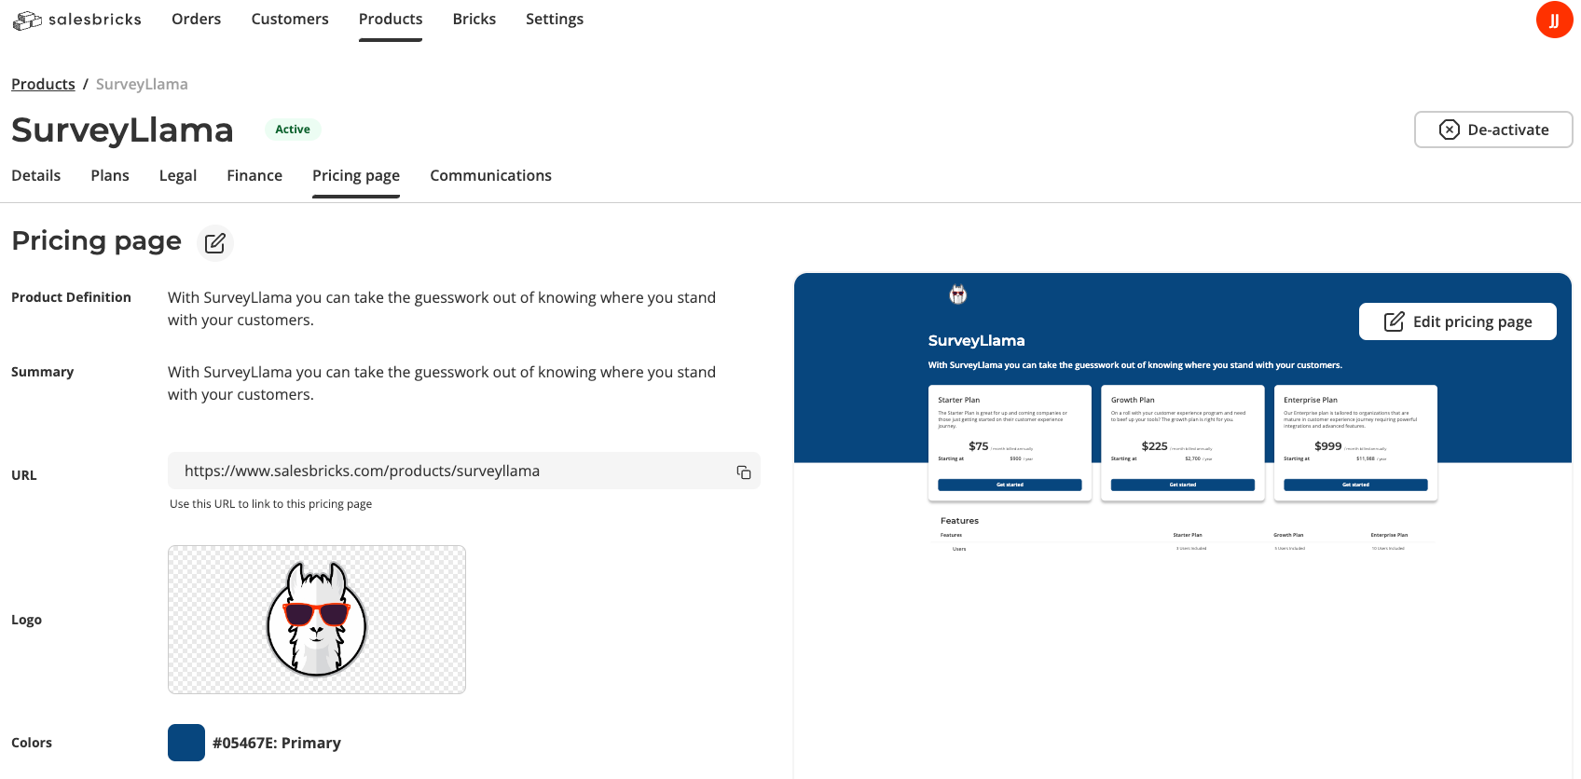Copy the pricing page URL

click(743, 471)
